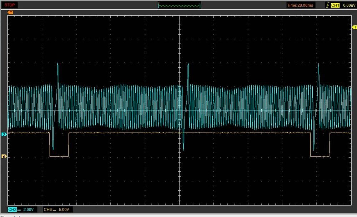Click the first low pulse on yellow trace
Viewport: 357px width, 217px height.
(59, 156)
